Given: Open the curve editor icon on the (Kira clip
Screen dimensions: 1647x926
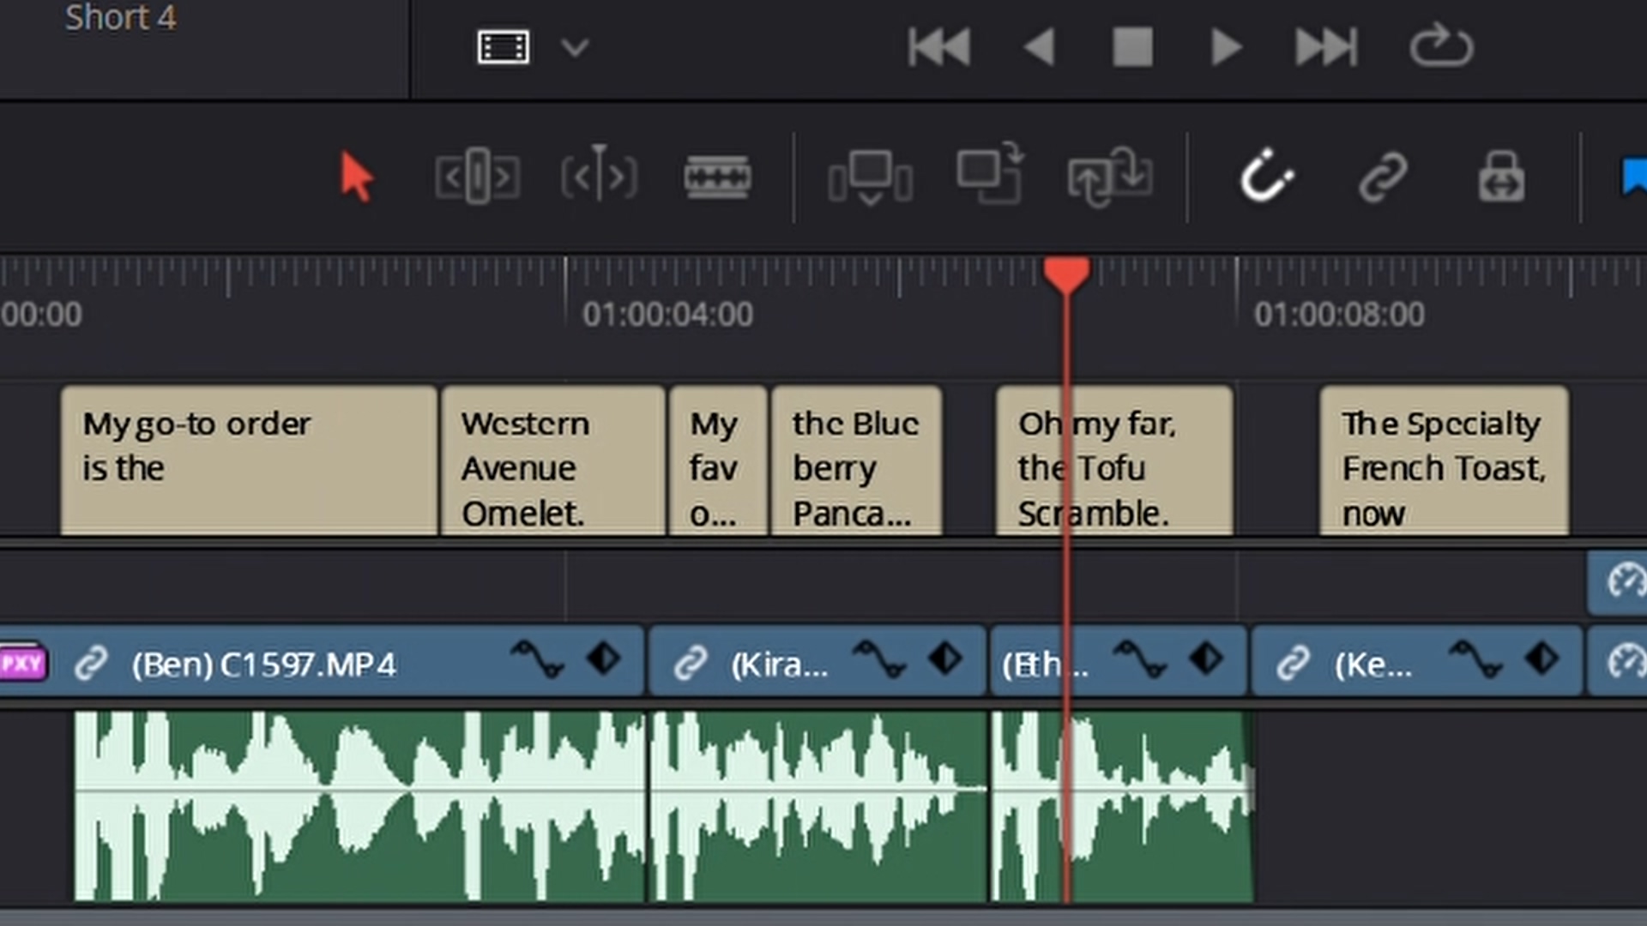Looking at the screenshot, I should 879,660.
